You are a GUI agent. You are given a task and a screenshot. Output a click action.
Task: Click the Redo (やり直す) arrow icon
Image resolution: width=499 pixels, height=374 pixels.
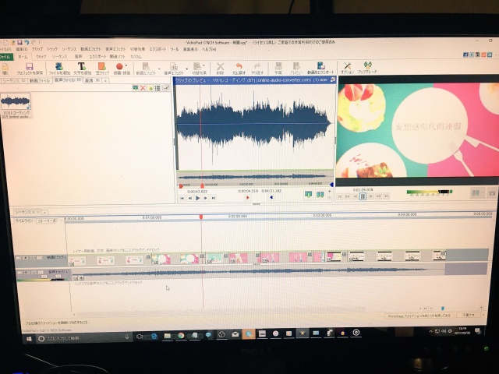coord(257,66)
